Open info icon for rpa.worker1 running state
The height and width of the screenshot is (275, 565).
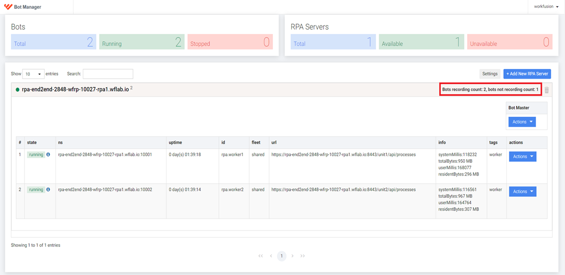48,154
